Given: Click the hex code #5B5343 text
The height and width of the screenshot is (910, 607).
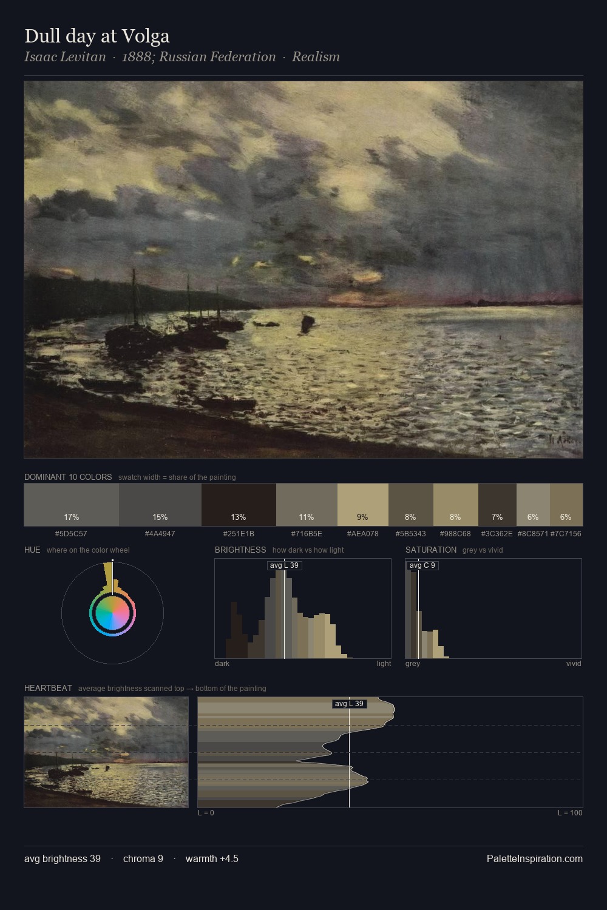Looking at the screenshot, I should tap(411, 534).
